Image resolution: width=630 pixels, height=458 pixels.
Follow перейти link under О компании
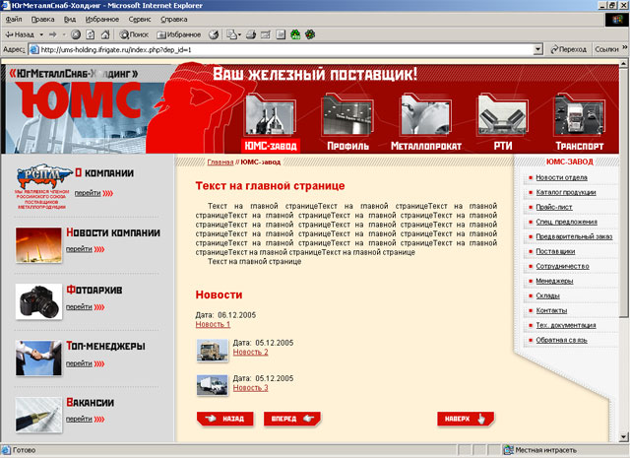point(88,193)
